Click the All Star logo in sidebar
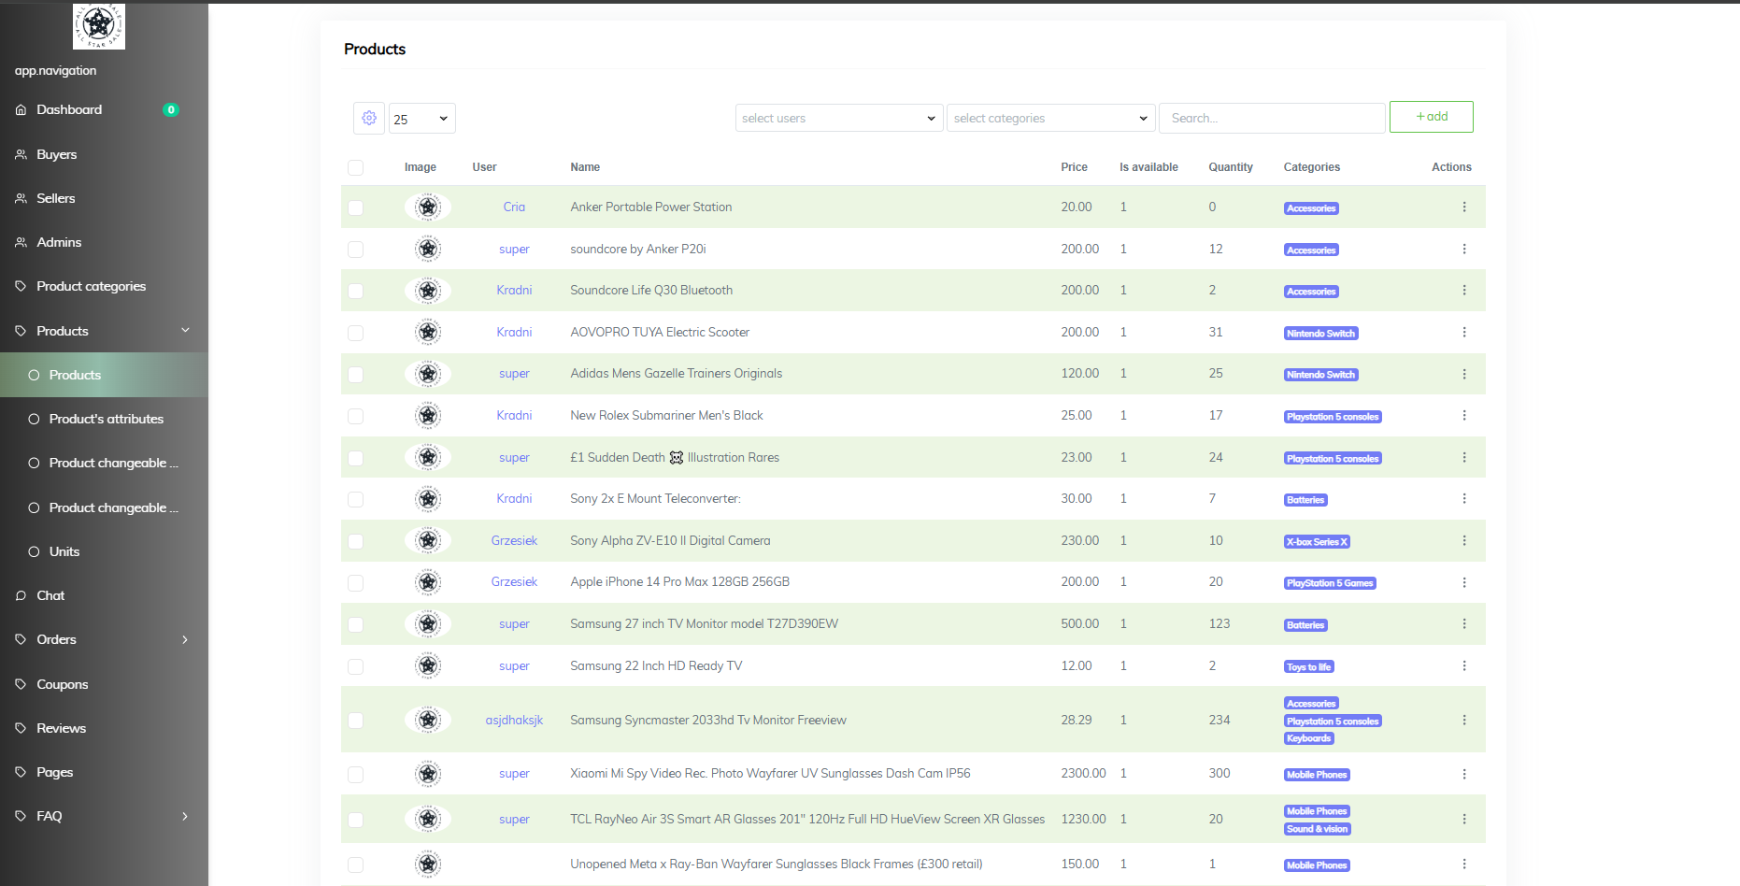The image size is (1740, 886). (99, 25)
